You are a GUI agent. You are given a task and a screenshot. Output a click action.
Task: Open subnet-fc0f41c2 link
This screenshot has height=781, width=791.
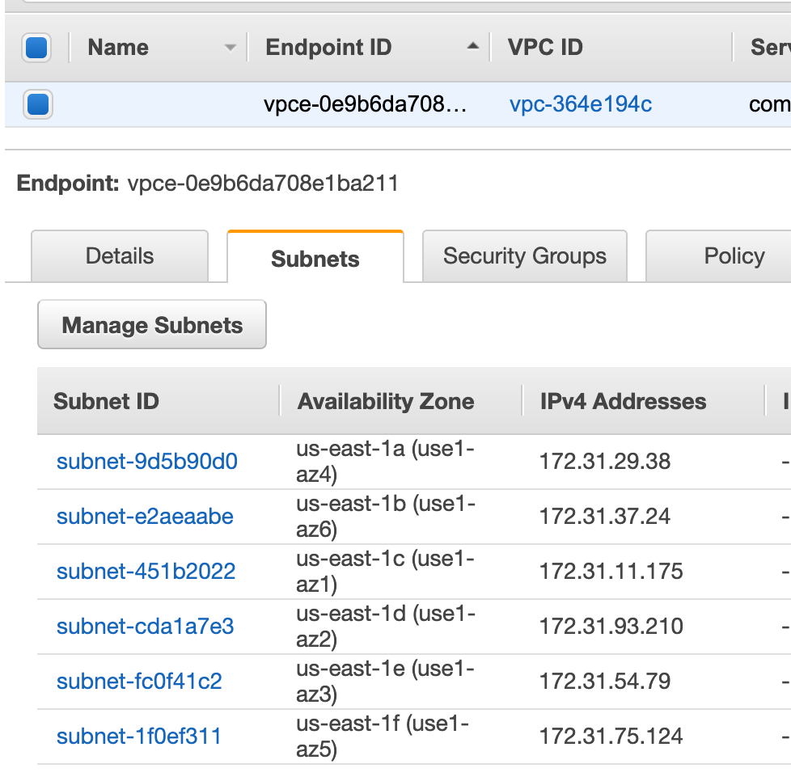tap(139, 682)
